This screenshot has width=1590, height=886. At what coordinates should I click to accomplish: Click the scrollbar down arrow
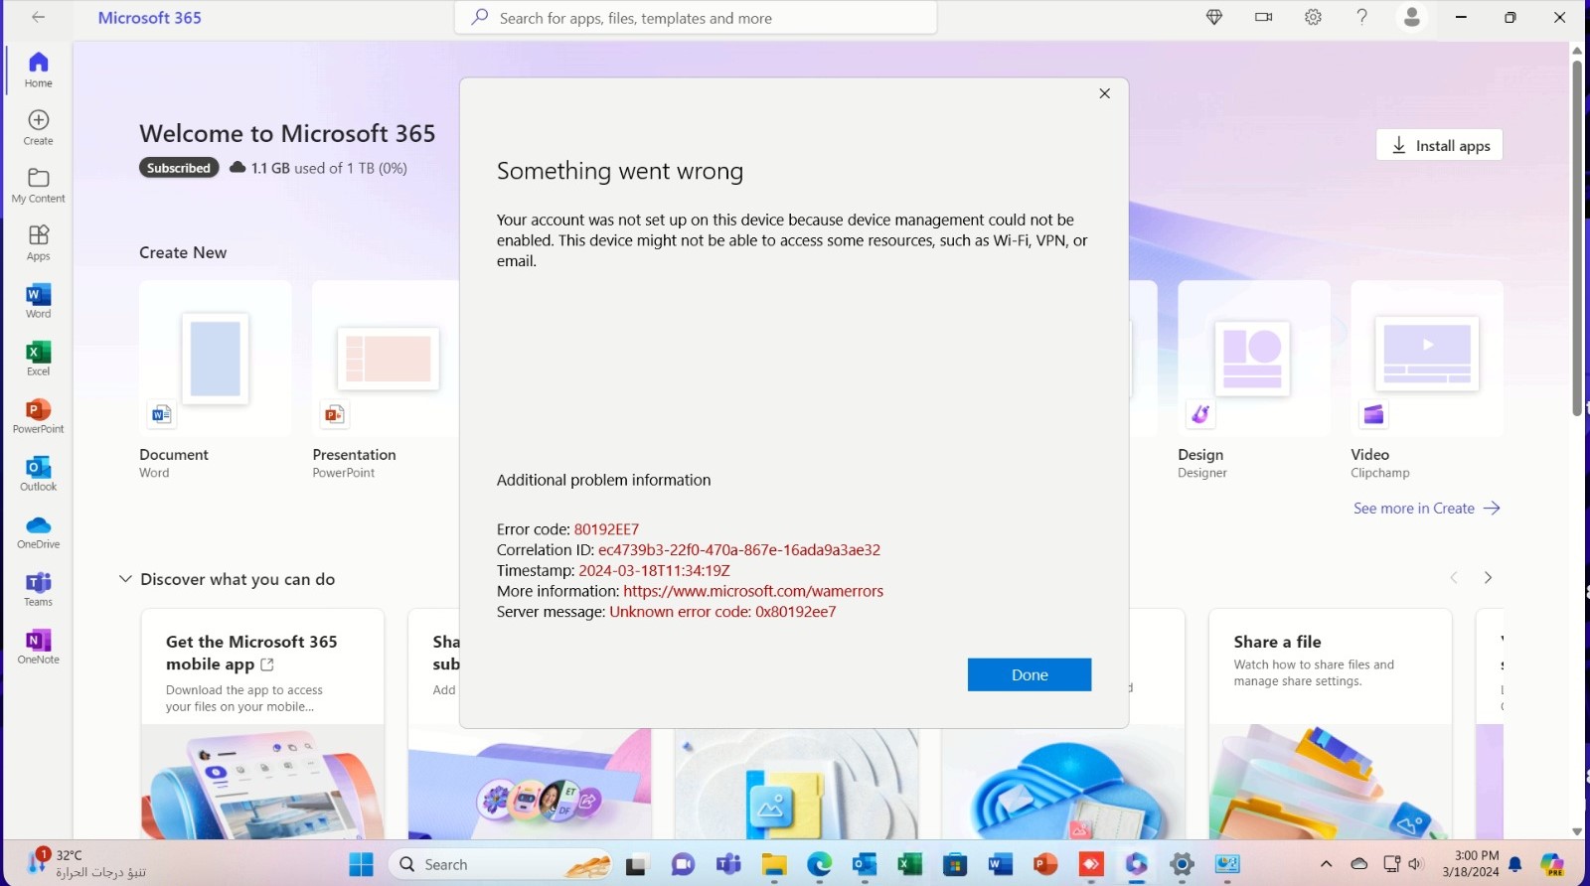[x=1577, y=831]
